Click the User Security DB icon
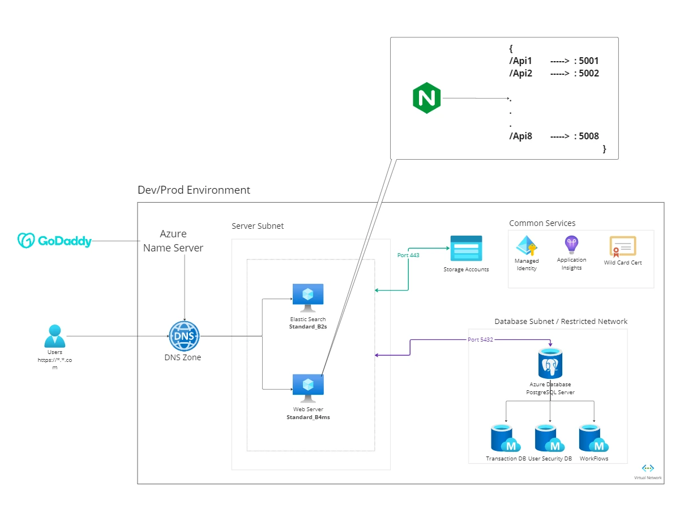This screenshot has width=697, height=512. [x=550, y=439]
